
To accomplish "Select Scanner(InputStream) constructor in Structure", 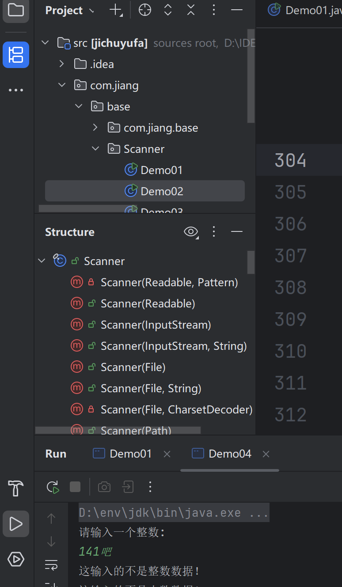I will [156, 325].
